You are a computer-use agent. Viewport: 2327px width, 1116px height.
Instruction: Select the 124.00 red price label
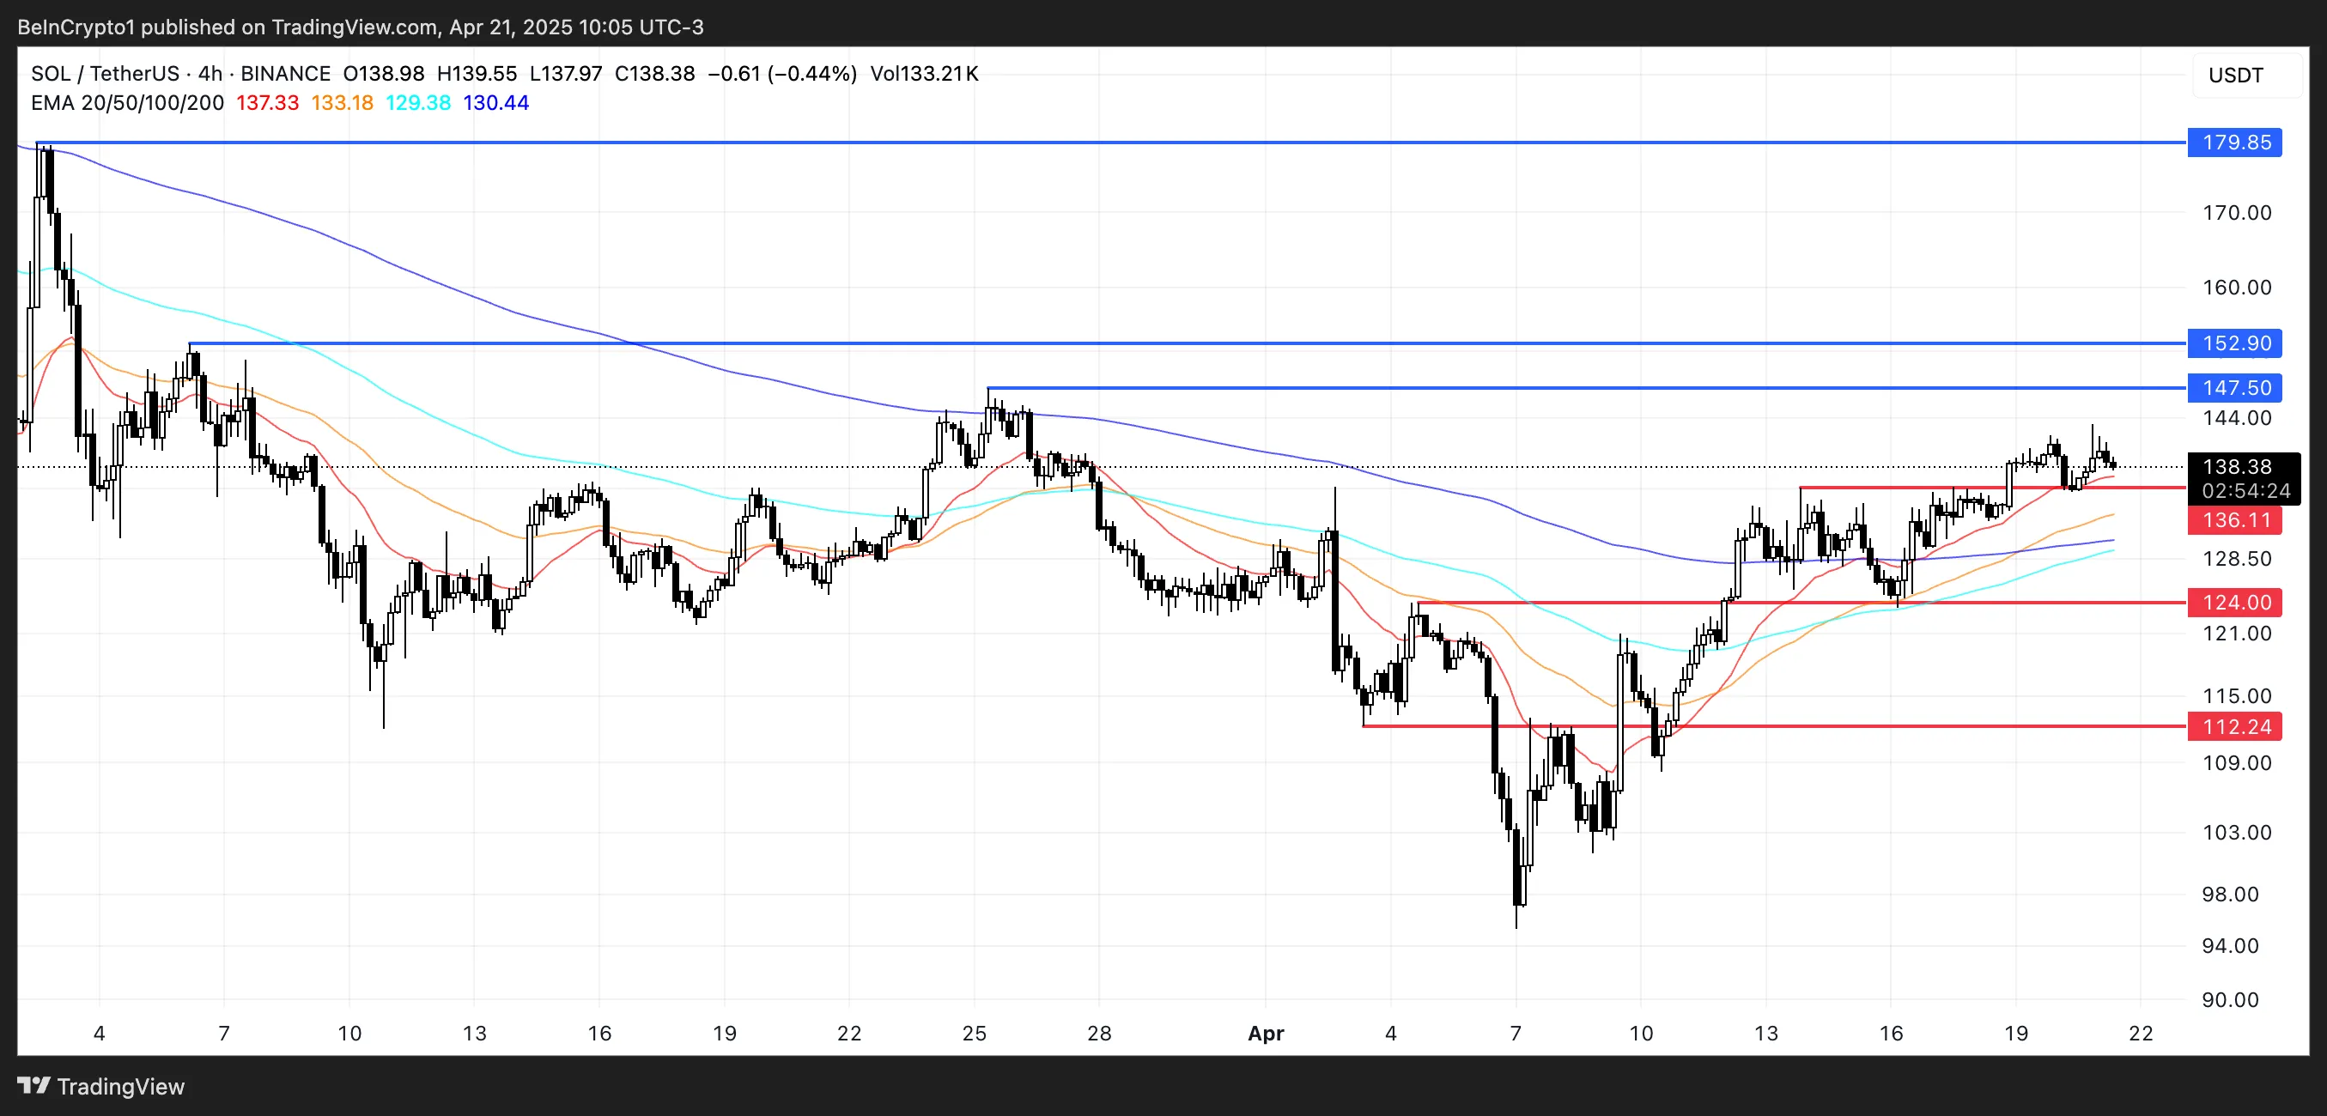pos(2234,603)
